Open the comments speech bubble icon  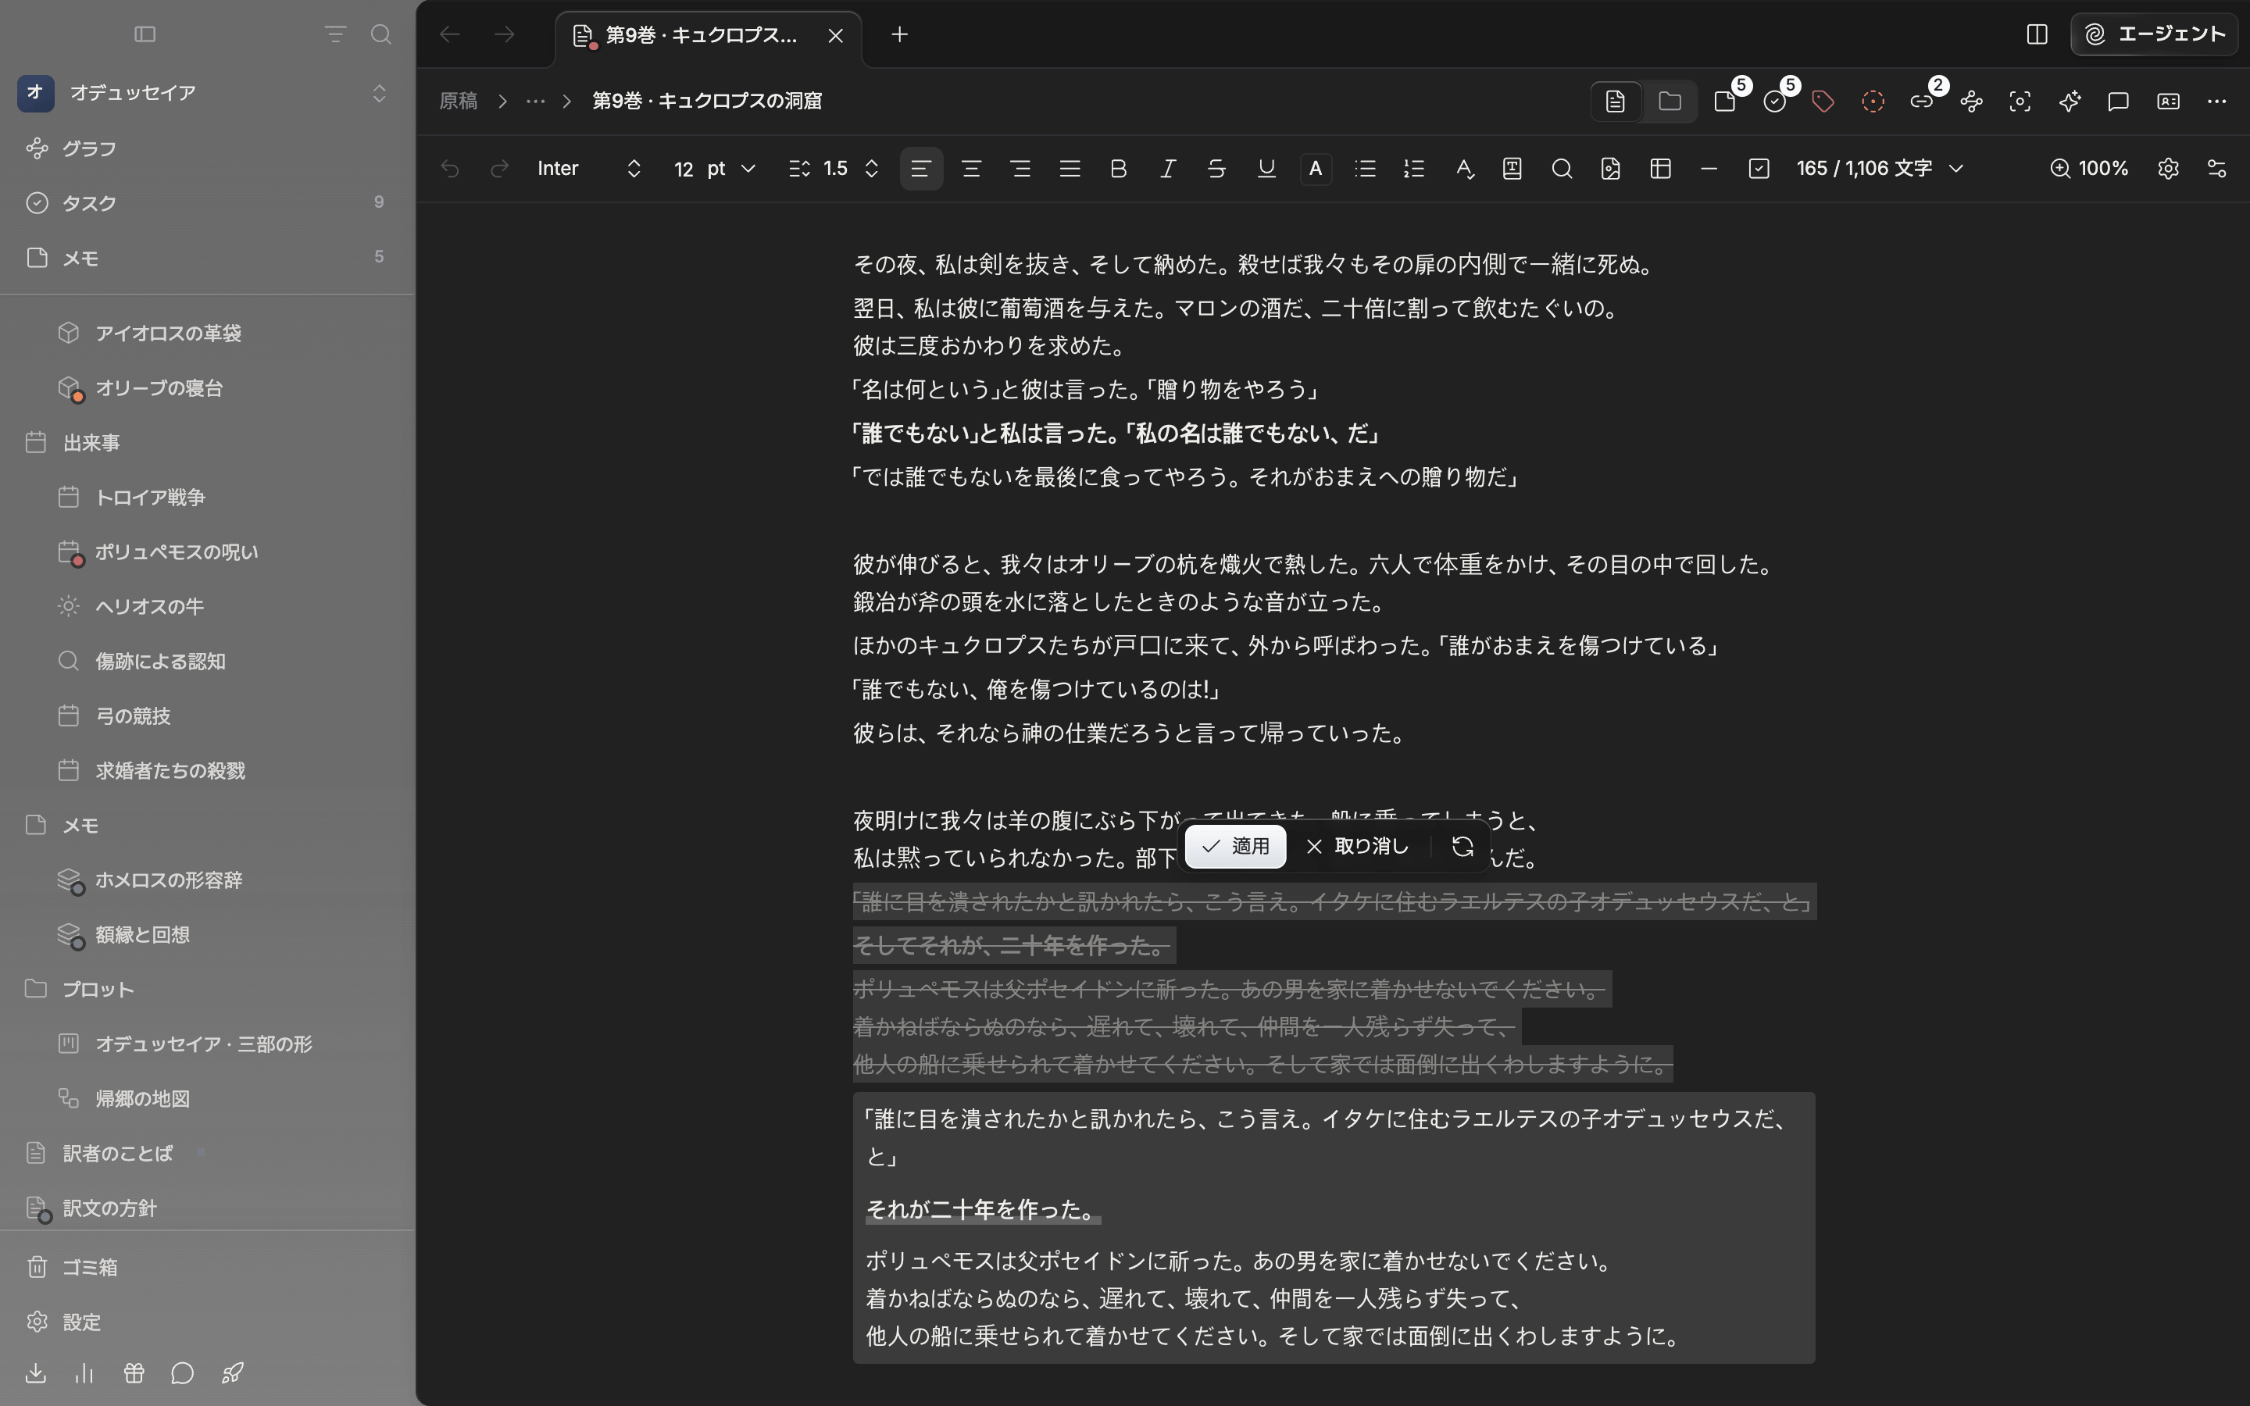point(2119,102)
